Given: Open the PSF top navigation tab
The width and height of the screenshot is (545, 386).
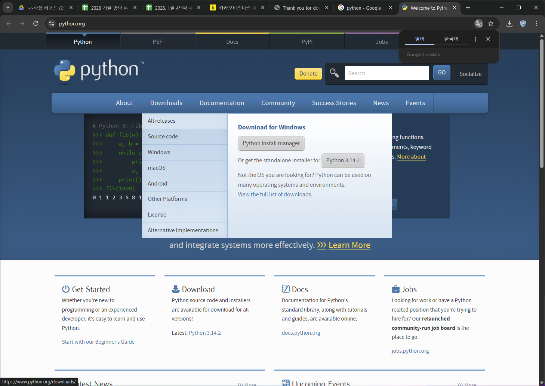Looking at the screenshot, I should point(157,42).
